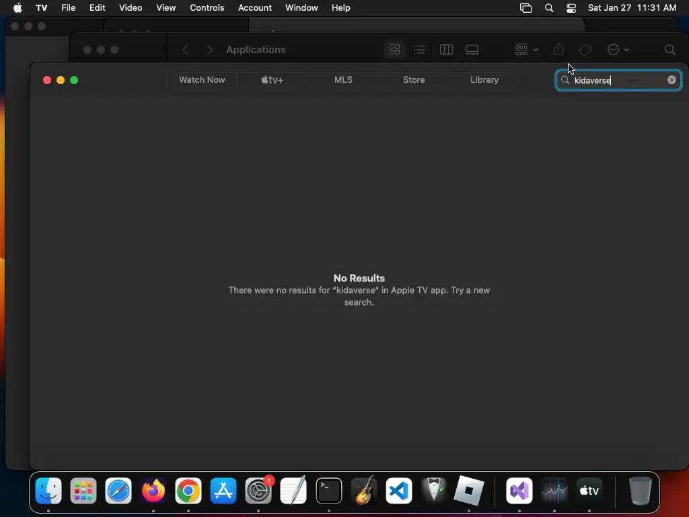The width and height of the screenshot is (689, 517).
Task: Open GarageBand from the Dock
Action: (364, 490)
